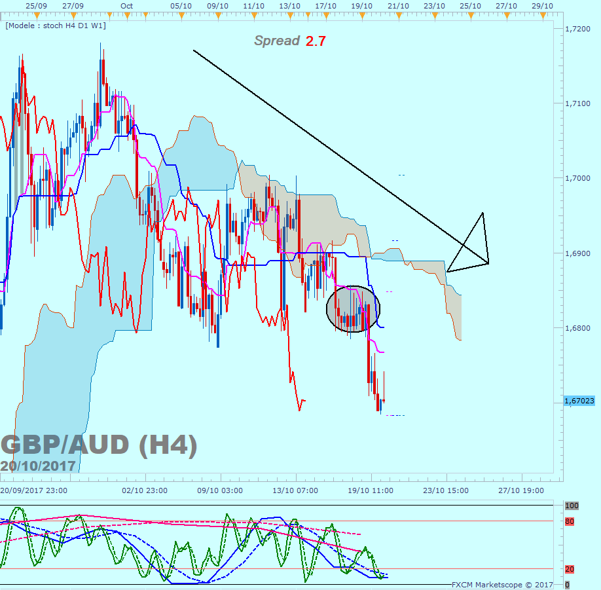Click the 1,7200 price axis level
This screenshot has width=601, height=590.
577,29
